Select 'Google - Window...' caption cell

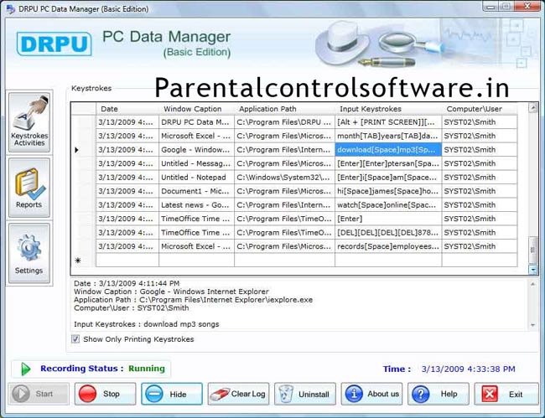(196, 150)
